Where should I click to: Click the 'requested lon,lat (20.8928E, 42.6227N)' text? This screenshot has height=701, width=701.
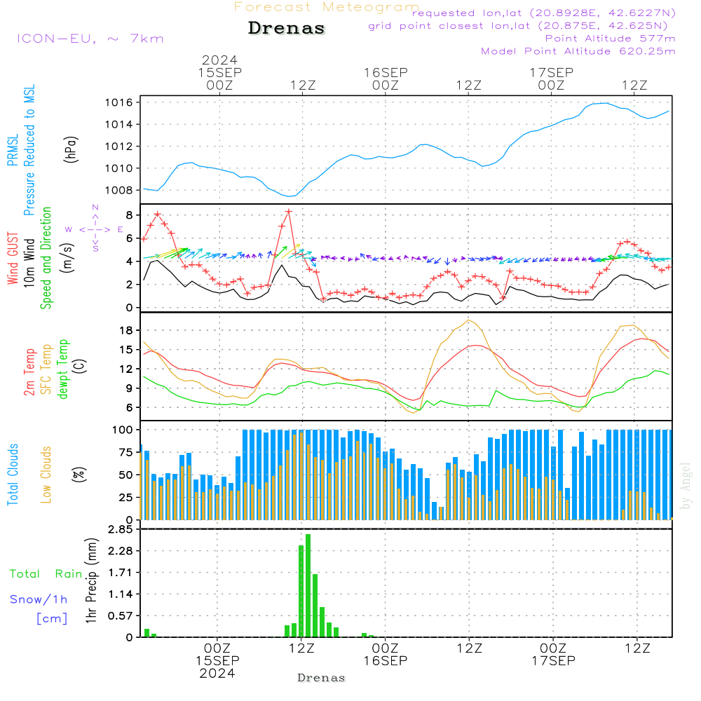(x=544, y=13)
